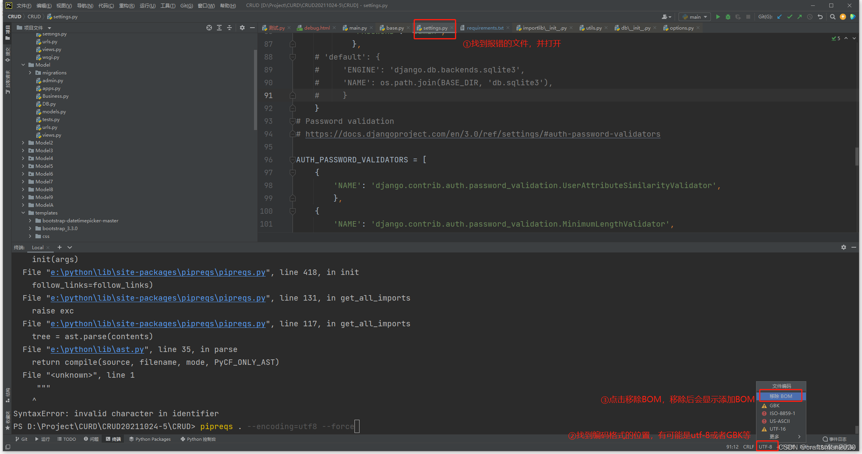This screenshot has height=454, width=862.
Task: Collapse all in project panel
Action: [x=229, y=28]
